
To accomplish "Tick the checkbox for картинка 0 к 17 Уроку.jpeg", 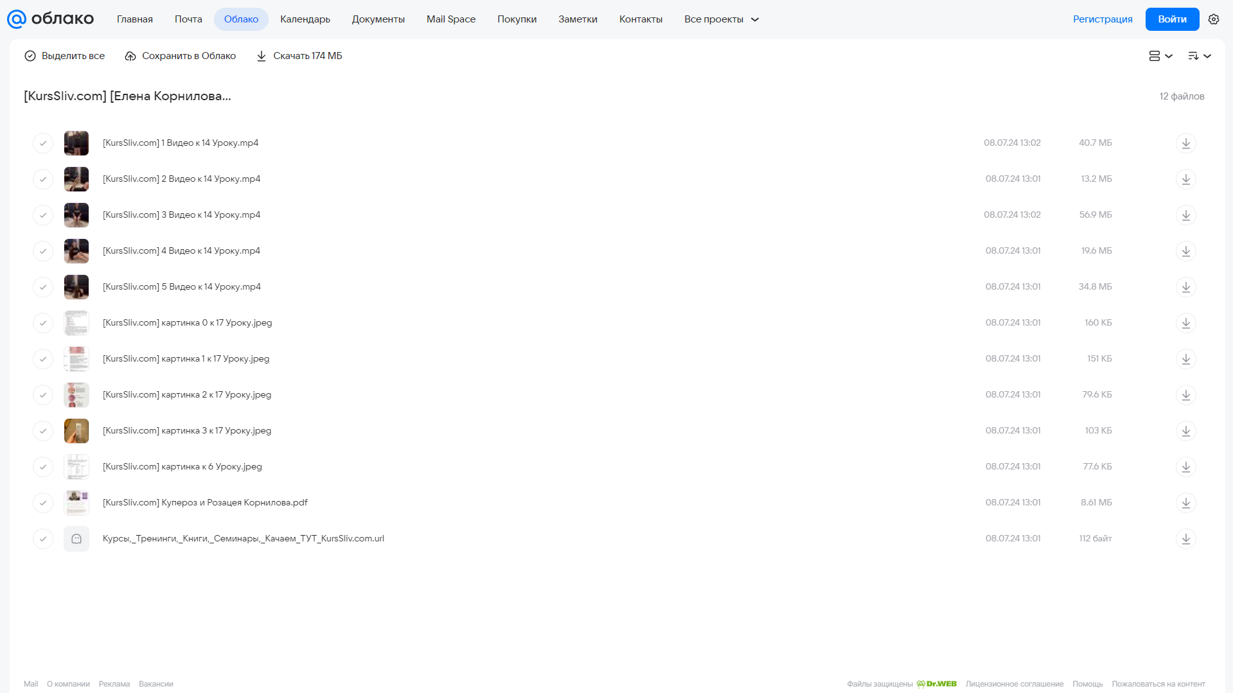I will point(43,323).
